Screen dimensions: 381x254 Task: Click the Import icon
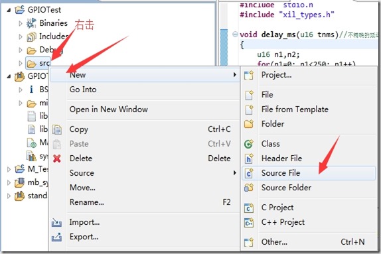coord(56,222)
